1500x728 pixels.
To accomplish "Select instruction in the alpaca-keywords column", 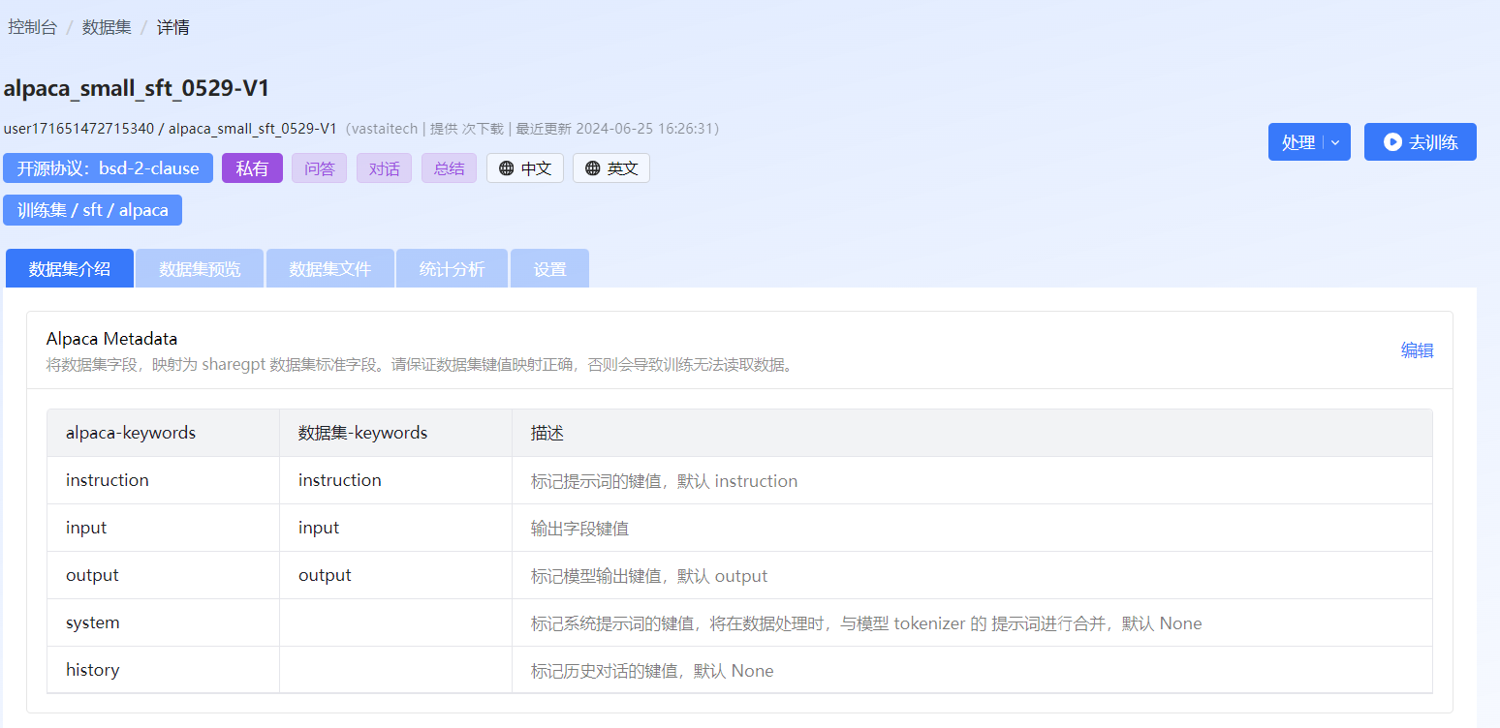I will click(x=108, y=480).
